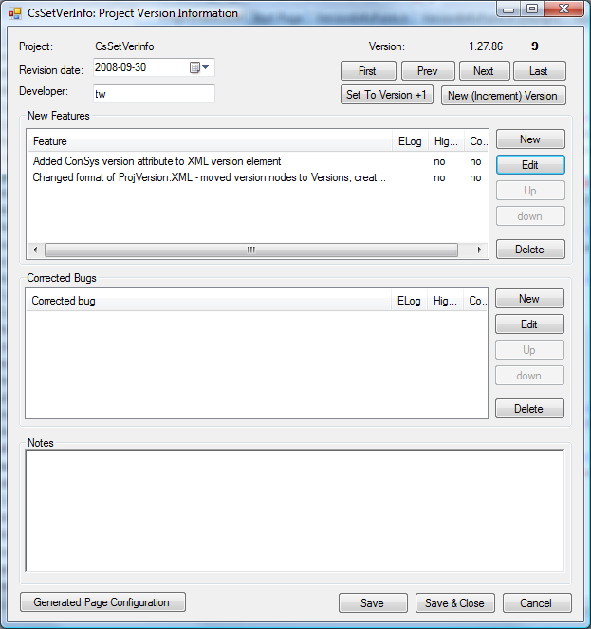
Task: Delete the selected feature
Action: (x=529, y=250)
